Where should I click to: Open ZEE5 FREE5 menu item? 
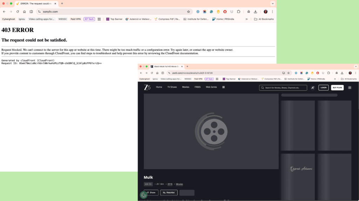[x=197, y=87]
